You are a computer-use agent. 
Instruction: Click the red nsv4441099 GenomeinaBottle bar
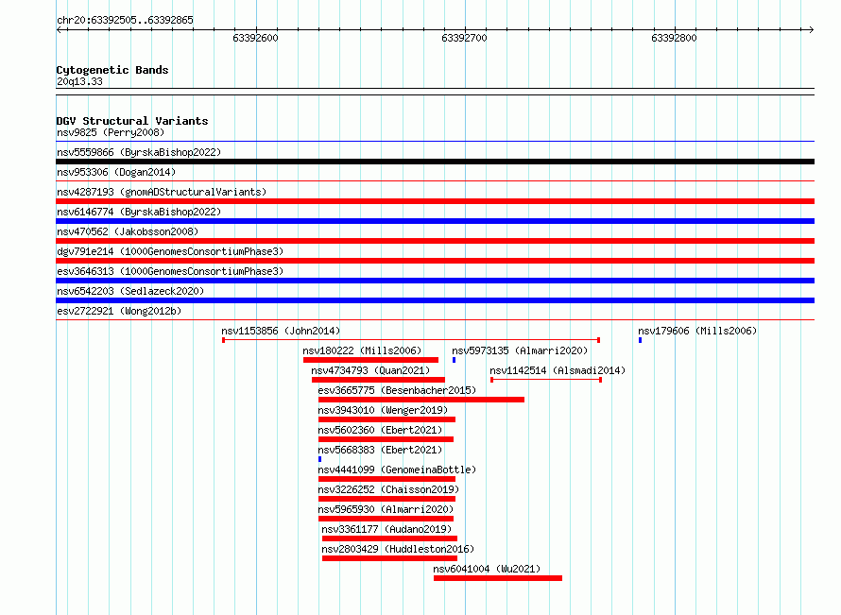(x=386, y=479)
